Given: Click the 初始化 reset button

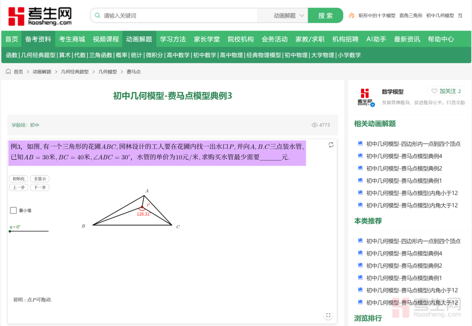Looking at the screenshot, I should [x=18, y=178].
